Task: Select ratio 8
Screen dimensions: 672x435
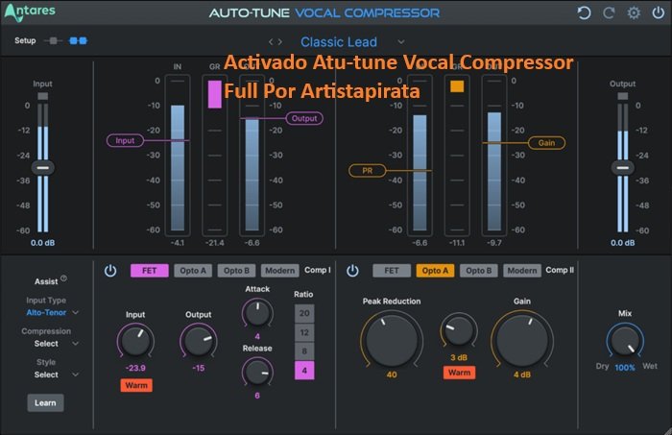Action: [304, 351]
